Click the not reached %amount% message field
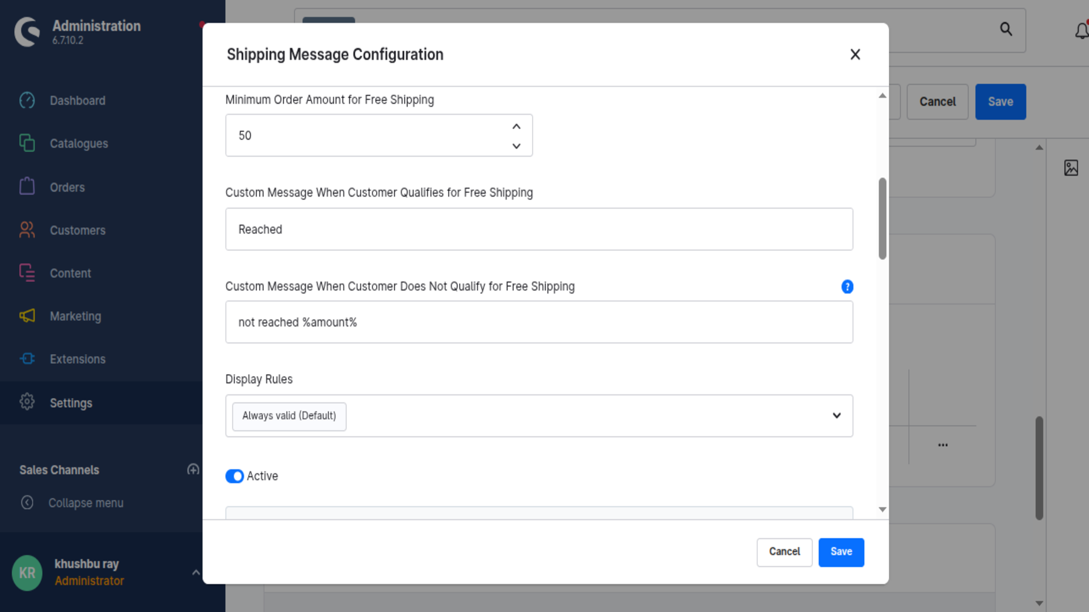Image resolution: width=1089 pixels, height=612 pixels. [x=539, y=322]
